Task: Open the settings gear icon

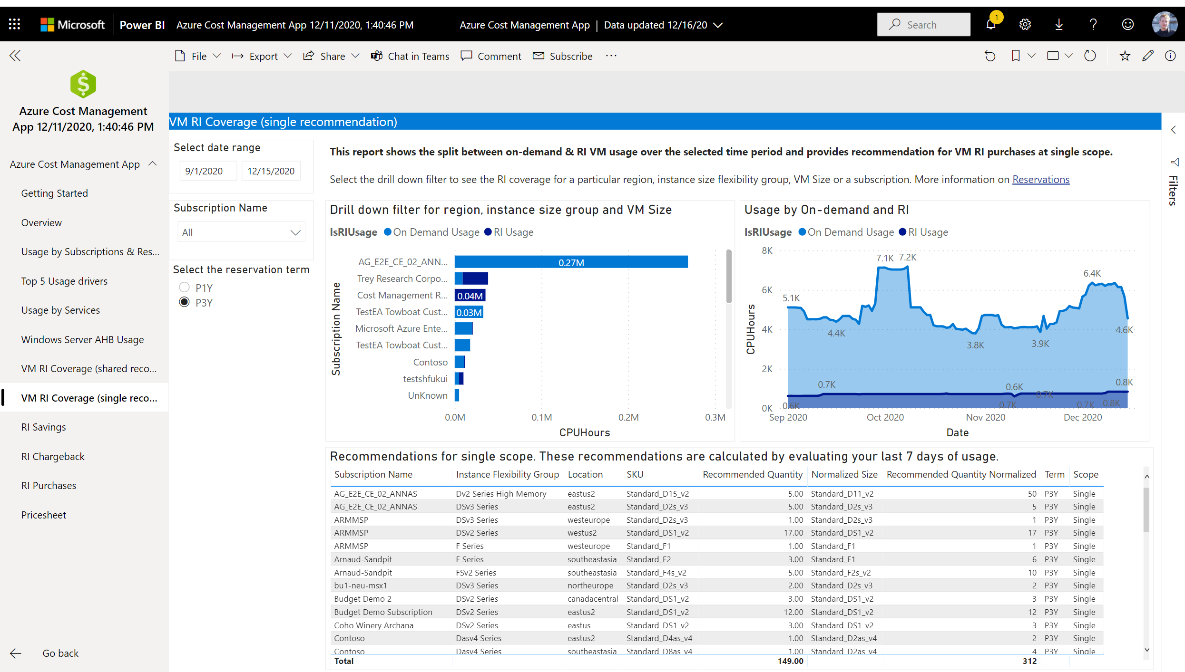Action: 1025,25
